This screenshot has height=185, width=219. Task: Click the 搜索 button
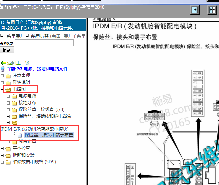pyautogui.click(x=7, y=50)
